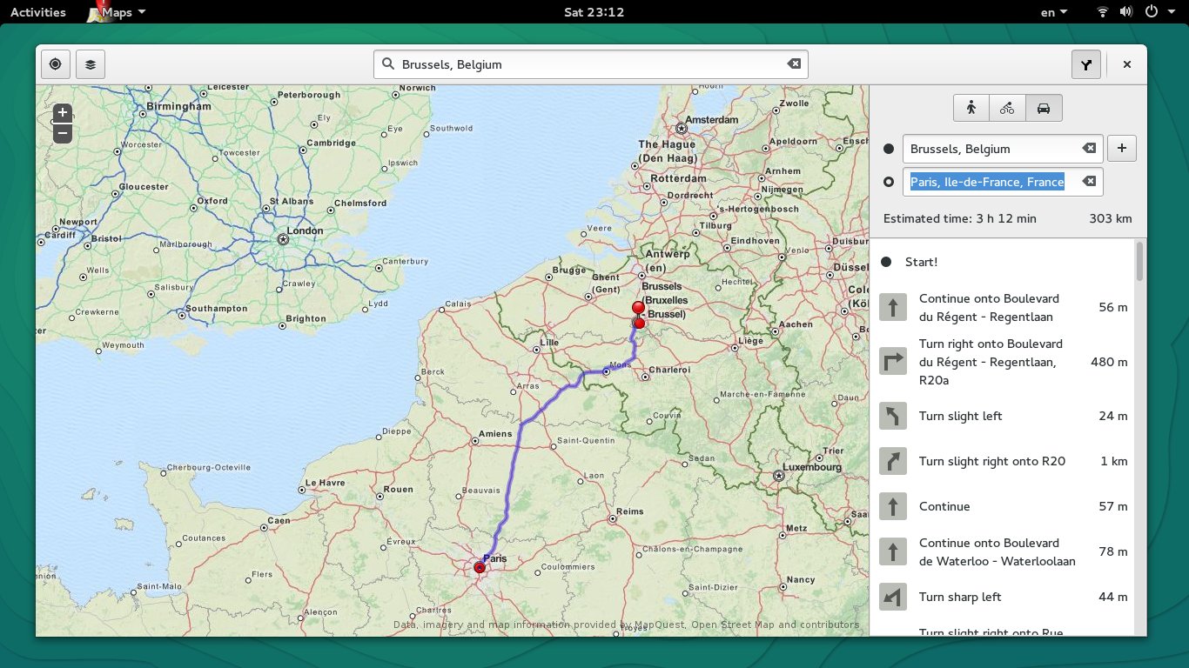The image size is (1189, 668).
Task: Click the start dot before Brussels field
Action: click(x=889, y=149)
